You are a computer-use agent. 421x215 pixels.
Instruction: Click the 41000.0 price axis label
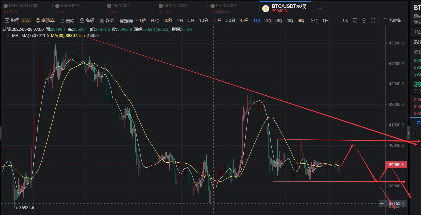[396, 125]
